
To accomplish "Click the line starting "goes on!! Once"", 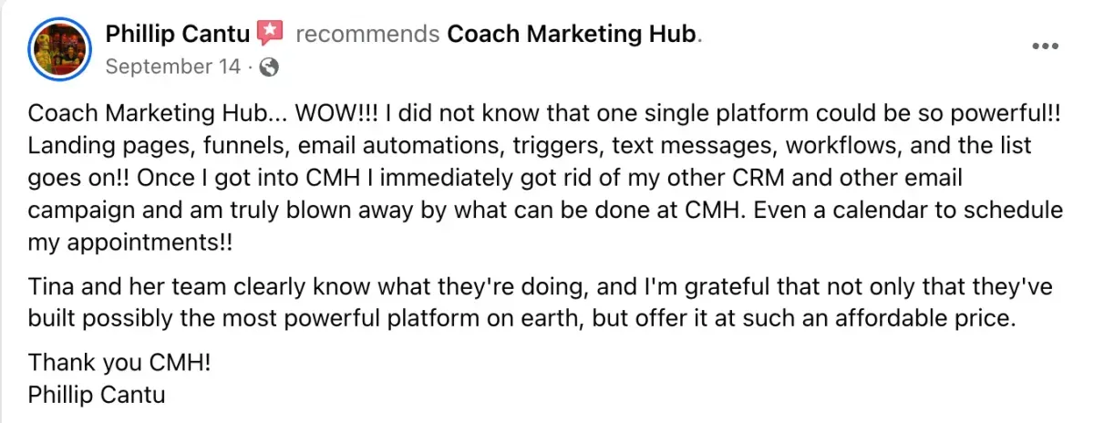I will pos(495,178).
